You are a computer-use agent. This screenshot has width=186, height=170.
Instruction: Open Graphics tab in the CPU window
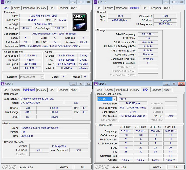pyautogui.click(x=63, y=8)
